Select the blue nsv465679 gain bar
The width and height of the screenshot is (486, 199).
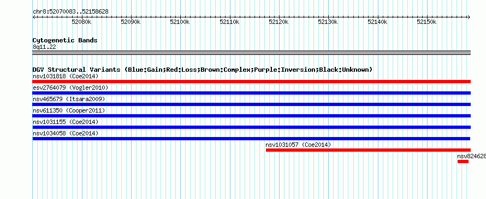coord(252,104)
